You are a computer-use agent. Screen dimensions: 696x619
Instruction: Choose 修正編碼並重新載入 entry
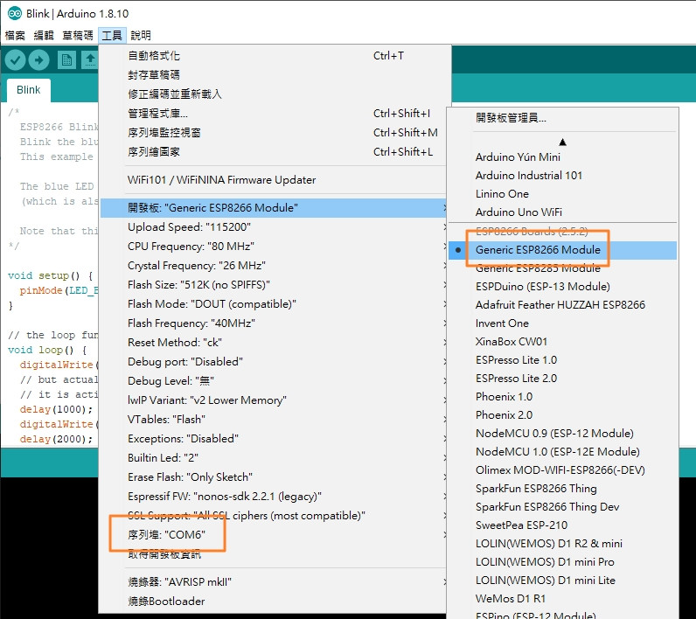pos(272,94)
